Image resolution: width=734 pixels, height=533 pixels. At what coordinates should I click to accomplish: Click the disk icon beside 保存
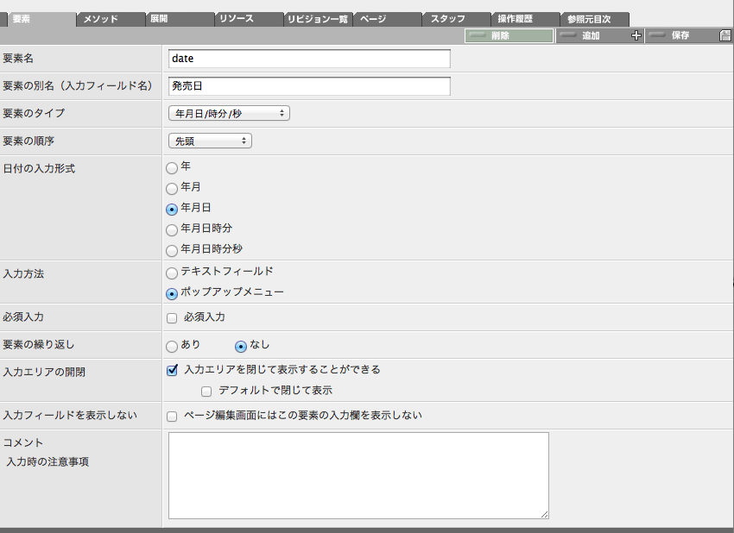tap(725, 36)
